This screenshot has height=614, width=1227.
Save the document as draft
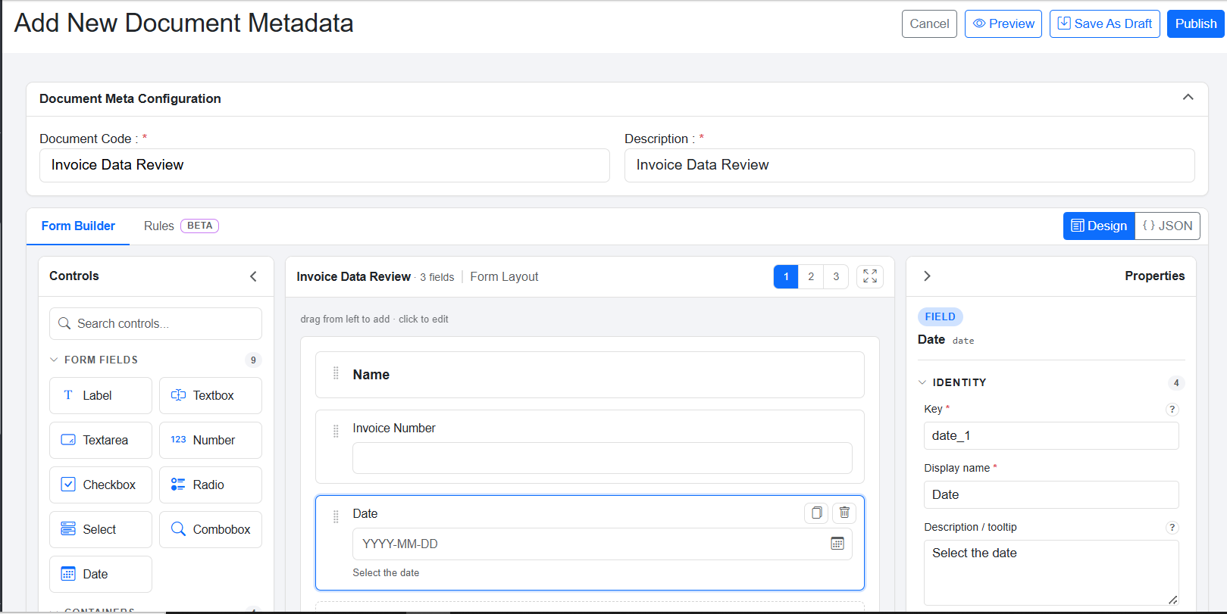coord(1105,23)
